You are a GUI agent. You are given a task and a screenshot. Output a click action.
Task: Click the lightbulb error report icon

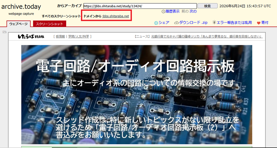tap(214, 22)
